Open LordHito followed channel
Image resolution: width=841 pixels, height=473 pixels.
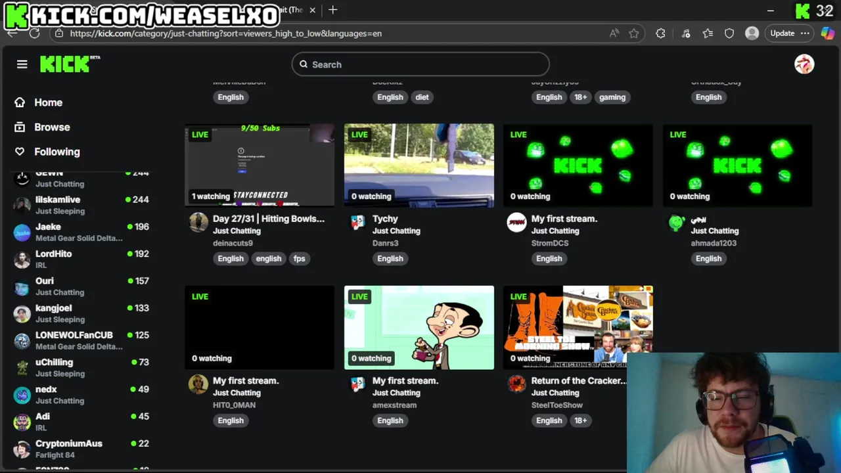click(x=82, y=259)
